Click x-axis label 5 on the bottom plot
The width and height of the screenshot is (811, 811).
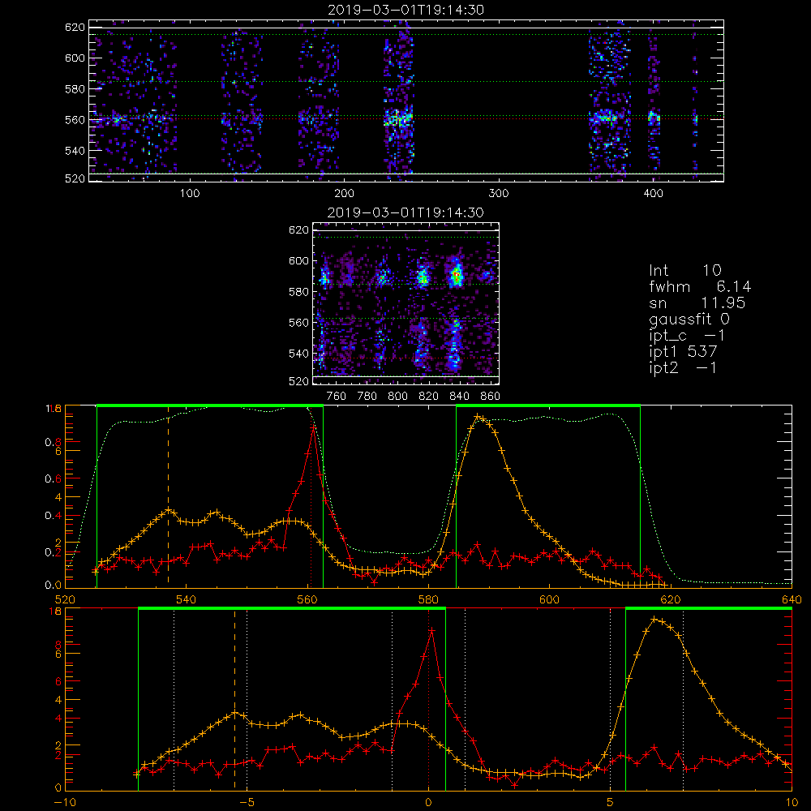(x=611, y=803)
